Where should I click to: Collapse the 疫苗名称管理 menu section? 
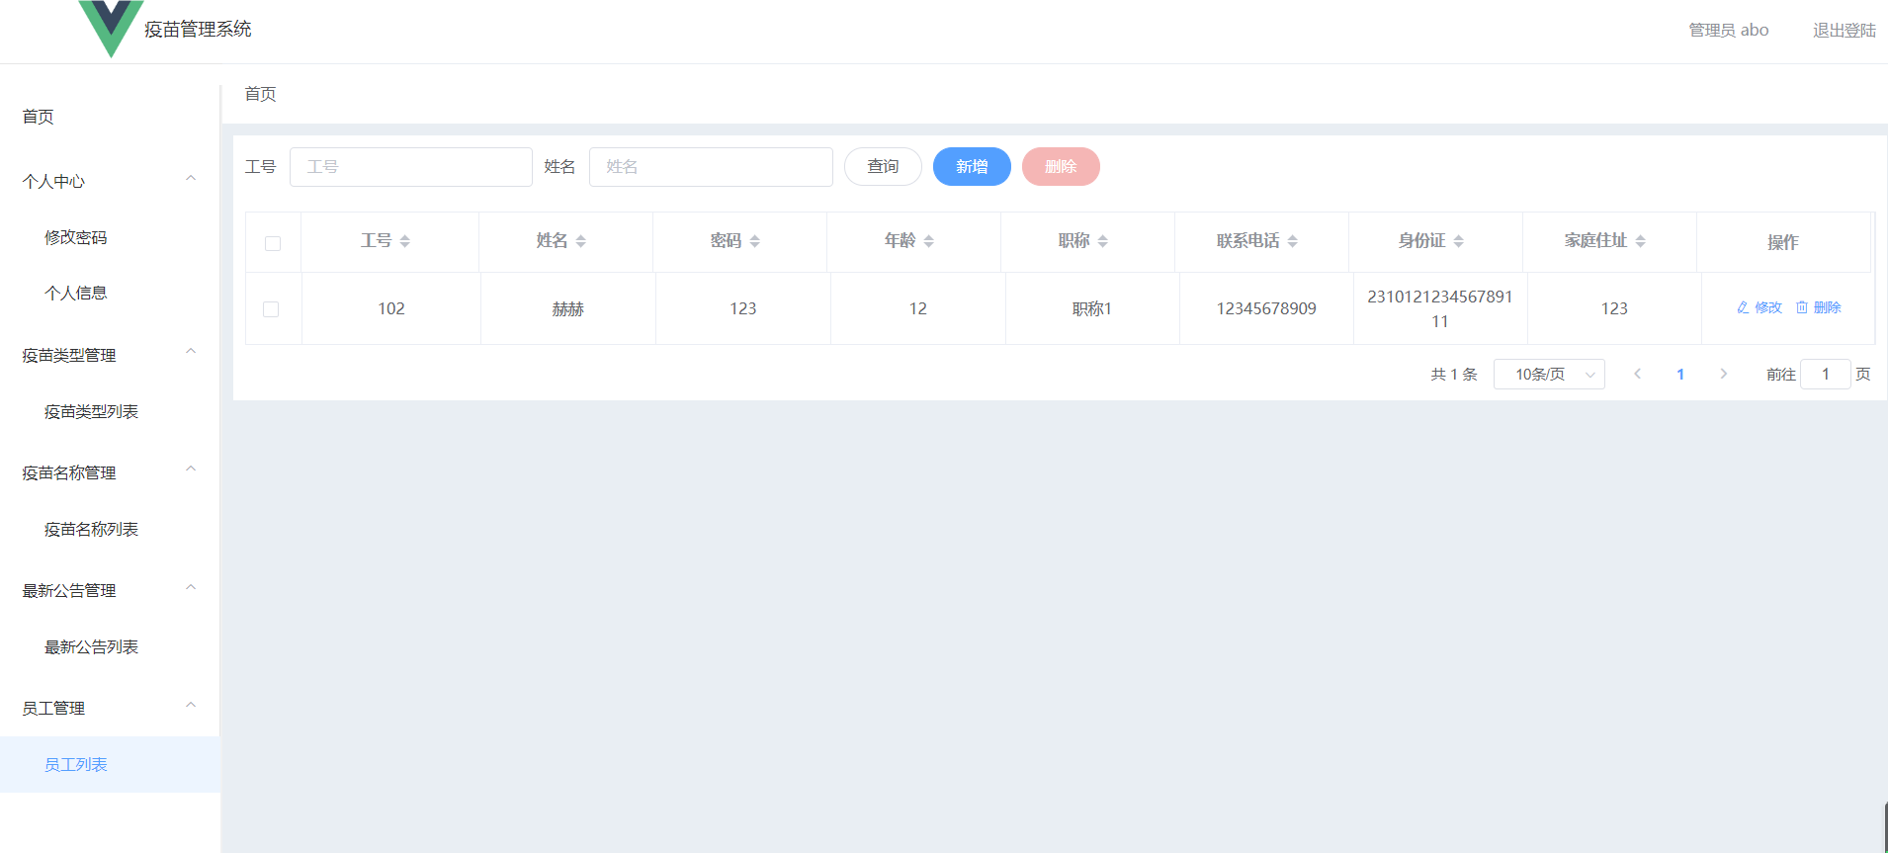[192, 469]
